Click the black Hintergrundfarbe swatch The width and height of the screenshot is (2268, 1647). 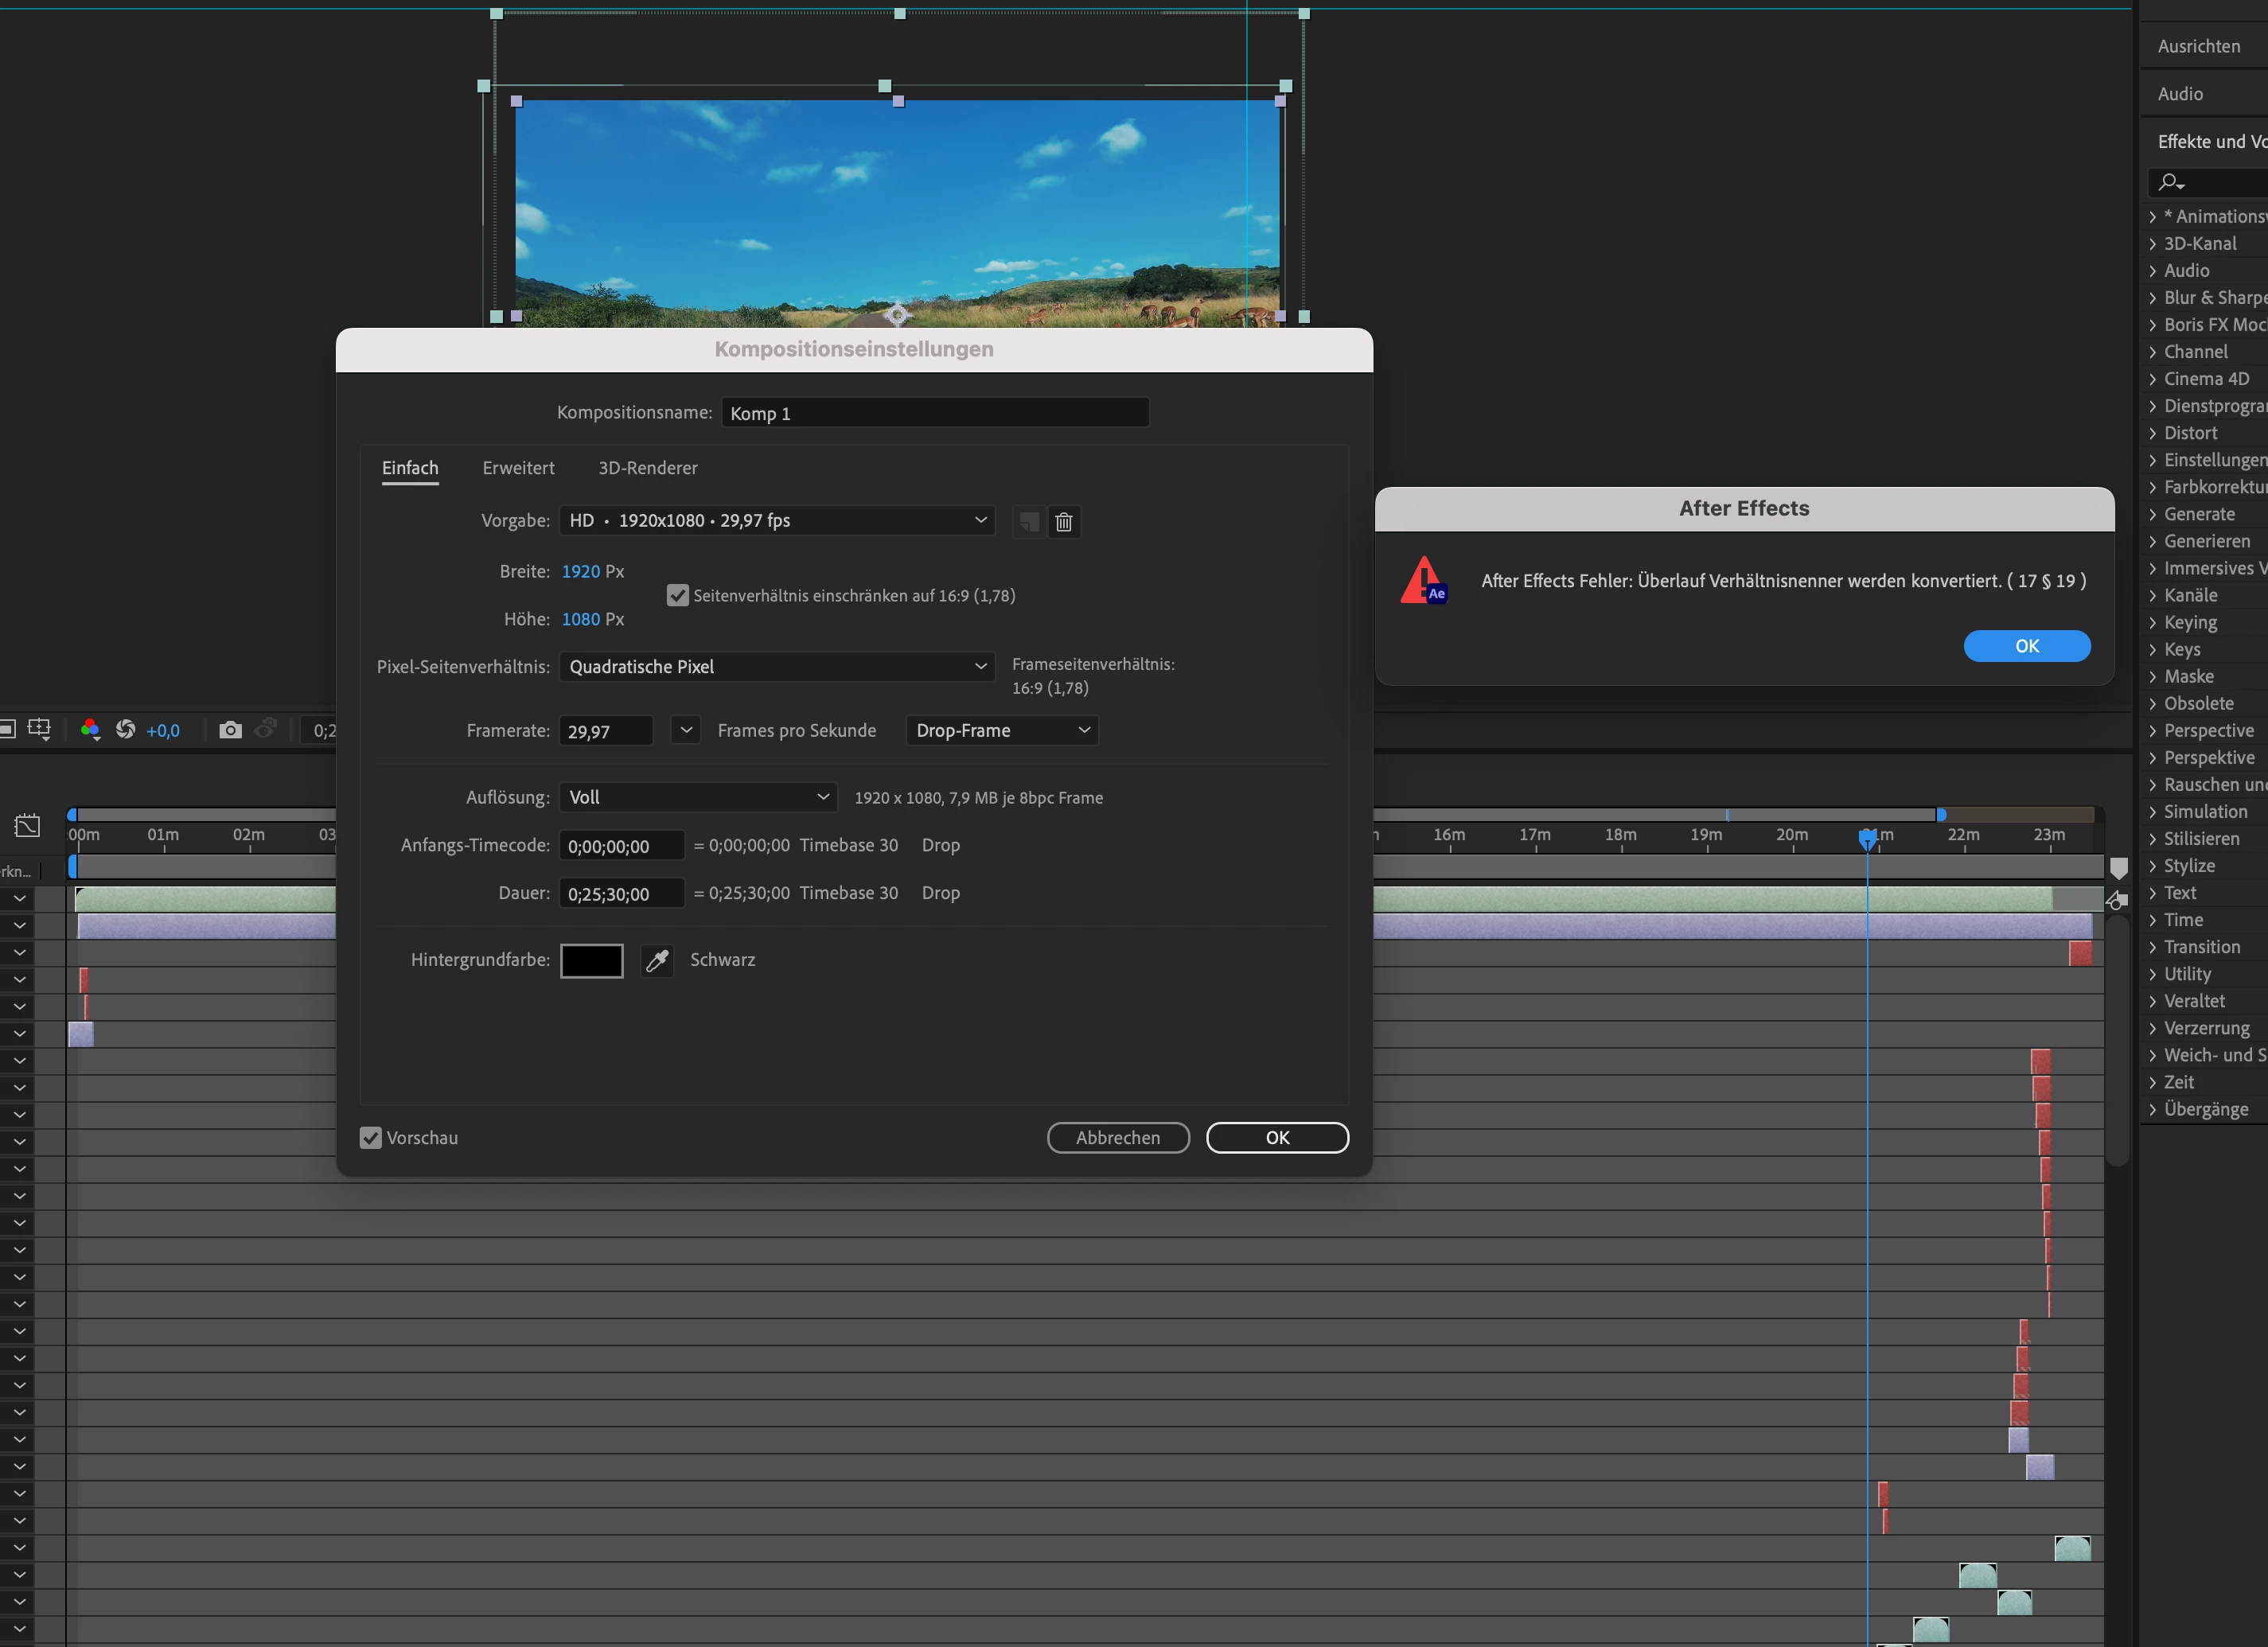click(x=591, y=961)
